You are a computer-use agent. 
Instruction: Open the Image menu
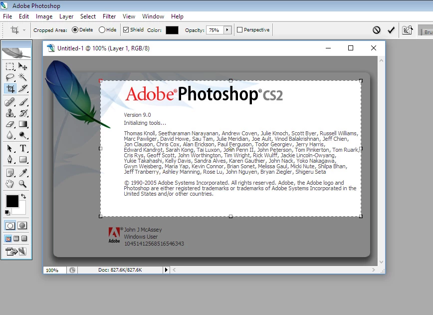(44, 16)
